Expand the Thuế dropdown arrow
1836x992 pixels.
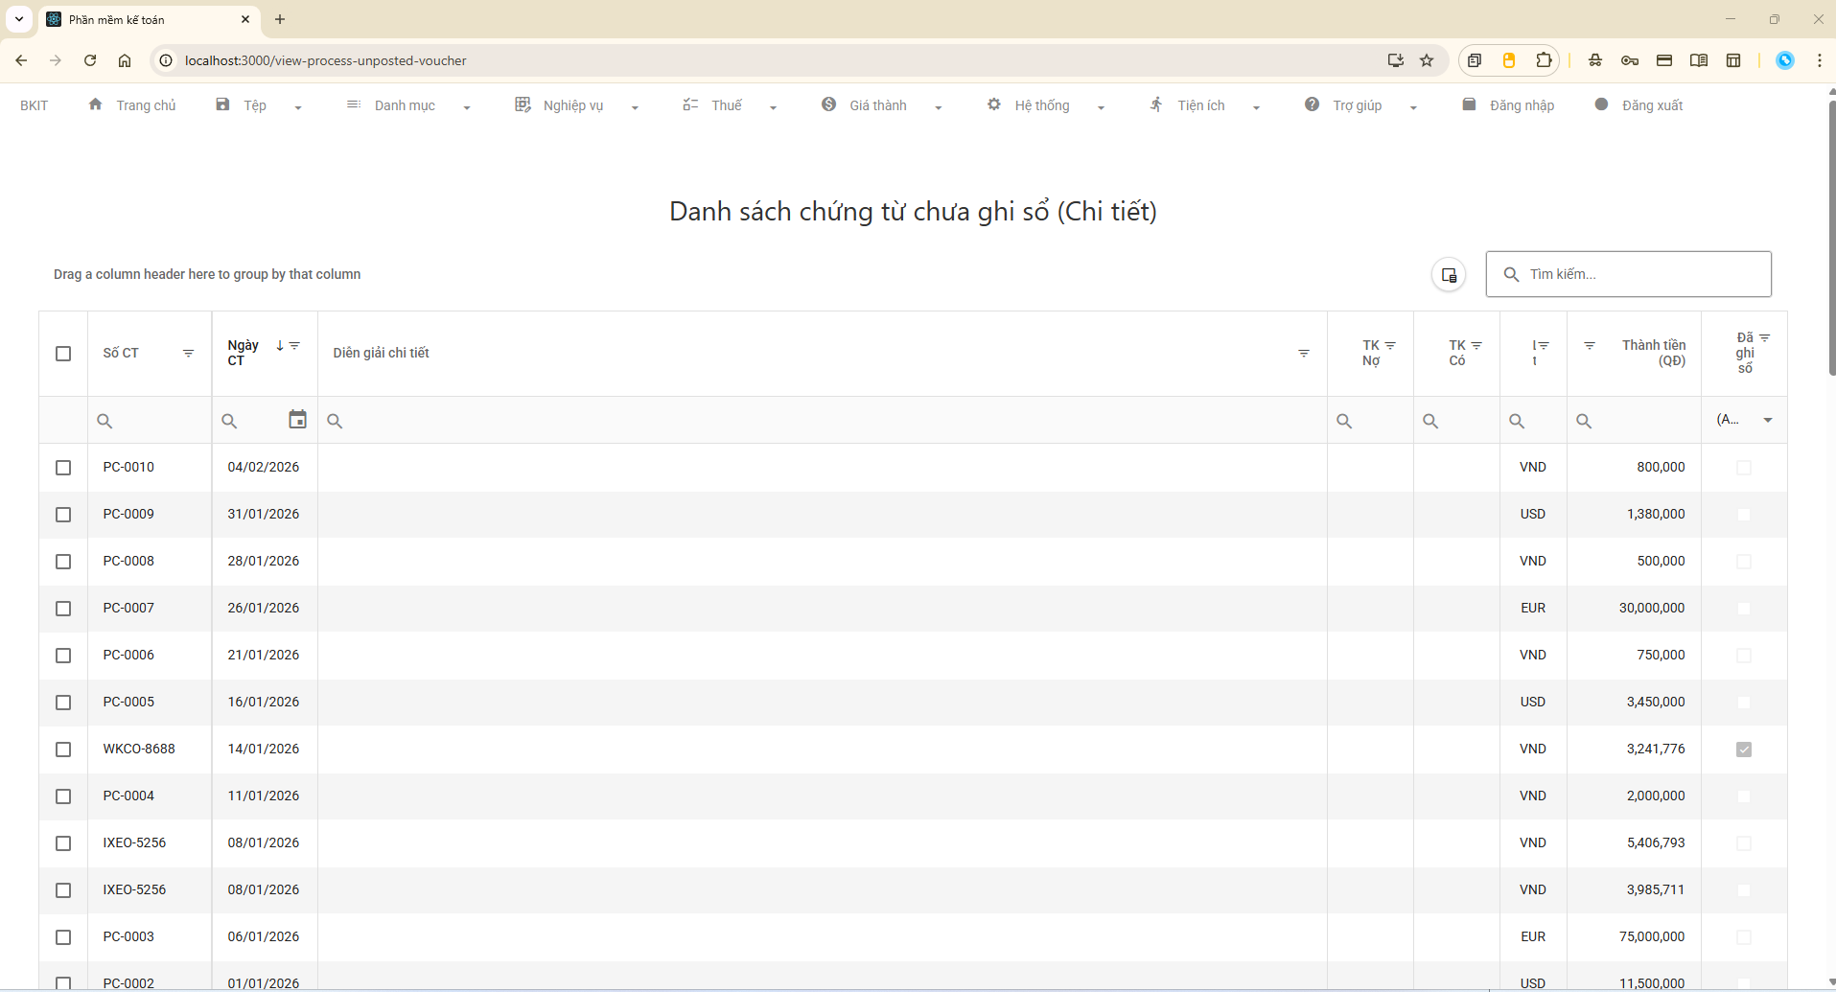tap(773, 107)
